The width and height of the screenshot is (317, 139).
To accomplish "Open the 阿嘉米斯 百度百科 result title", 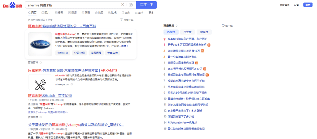I will 62,26.
